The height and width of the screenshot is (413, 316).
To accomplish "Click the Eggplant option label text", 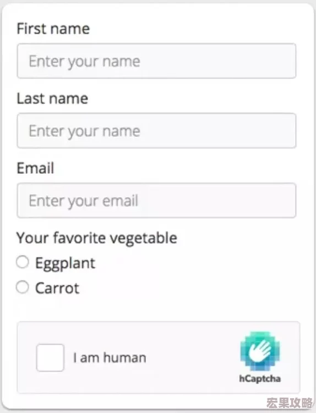I will pyautogui.click(x=65, y=263).
